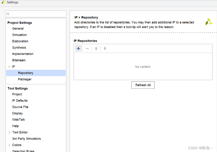Expand the Colors node
Image resolution: width=217 pixels, height=152 pixels.
coord(9,145)
